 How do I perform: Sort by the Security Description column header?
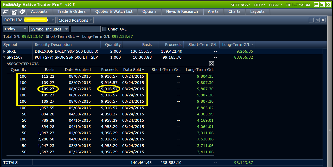67,45
